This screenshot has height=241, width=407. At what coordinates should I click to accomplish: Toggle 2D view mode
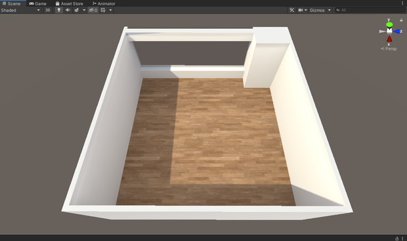point(48,10)
